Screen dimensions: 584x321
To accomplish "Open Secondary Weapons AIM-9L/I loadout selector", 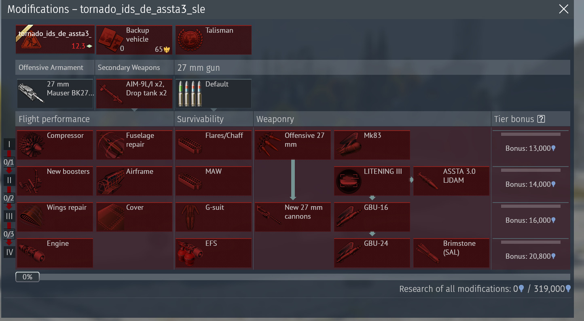I will [x=134, y=93].
